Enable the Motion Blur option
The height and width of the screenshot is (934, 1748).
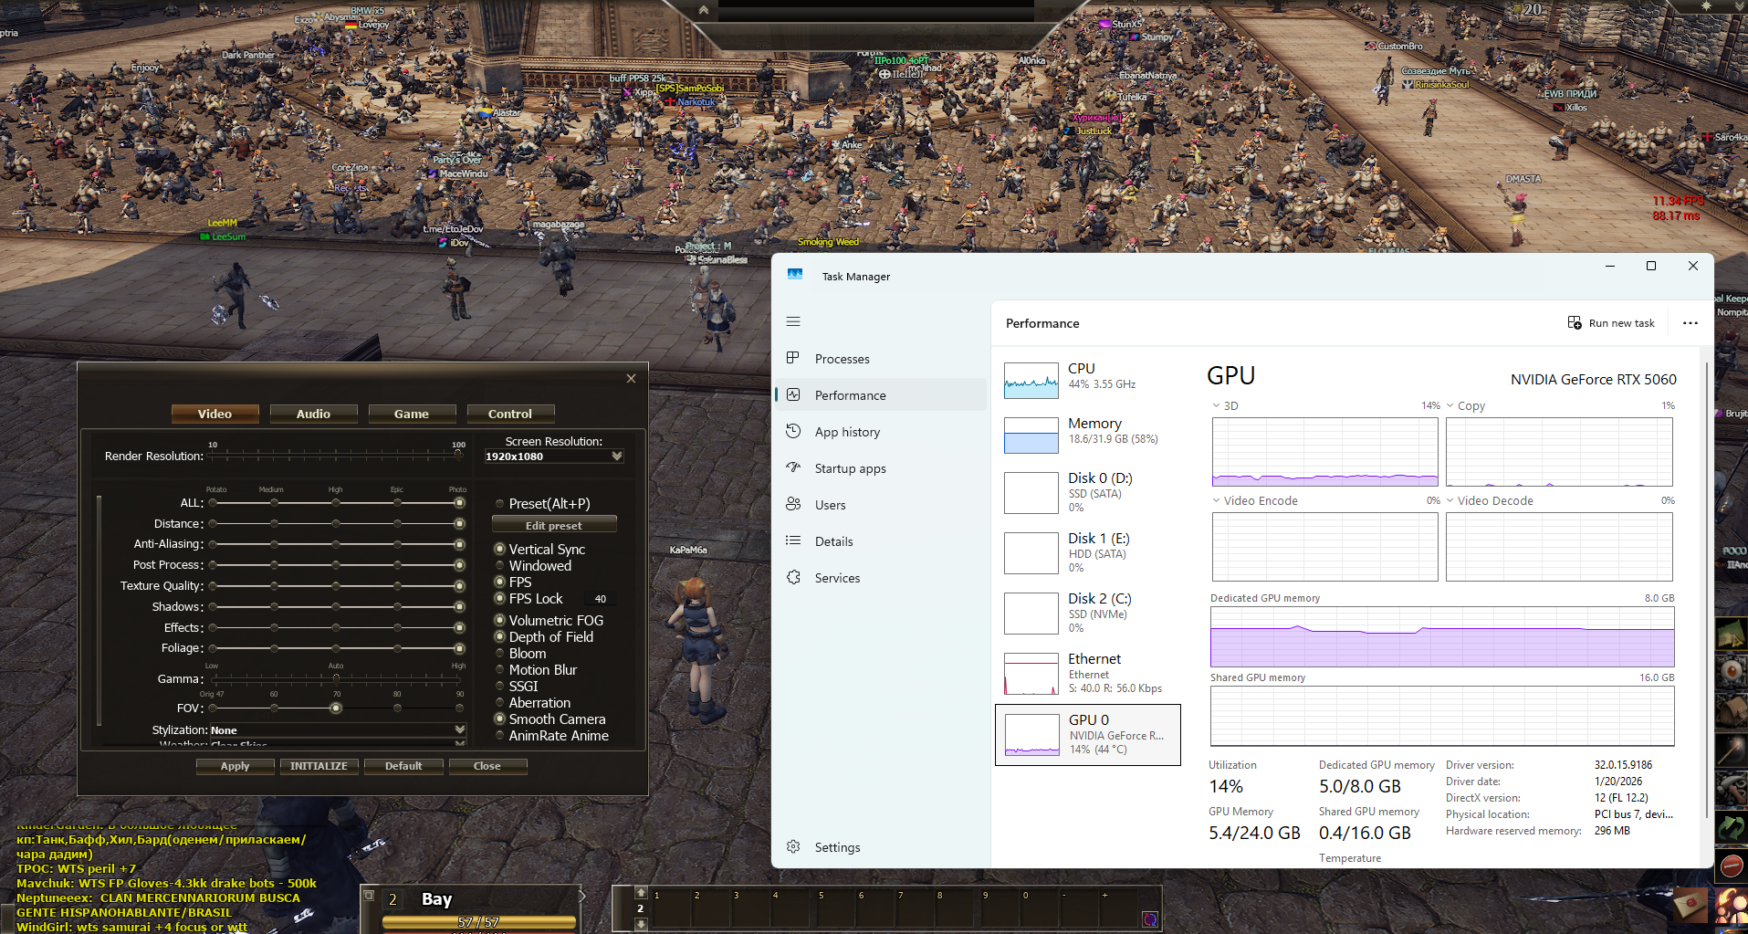tap(500, 670)
